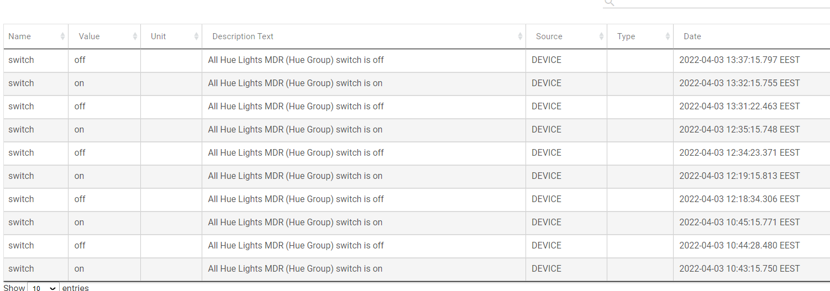Select the 10:45:15.771 event description

coord(295,223)
